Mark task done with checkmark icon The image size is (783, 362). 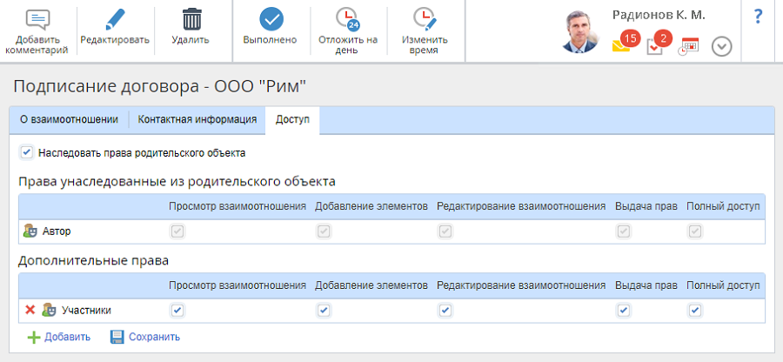coord(271,20)
